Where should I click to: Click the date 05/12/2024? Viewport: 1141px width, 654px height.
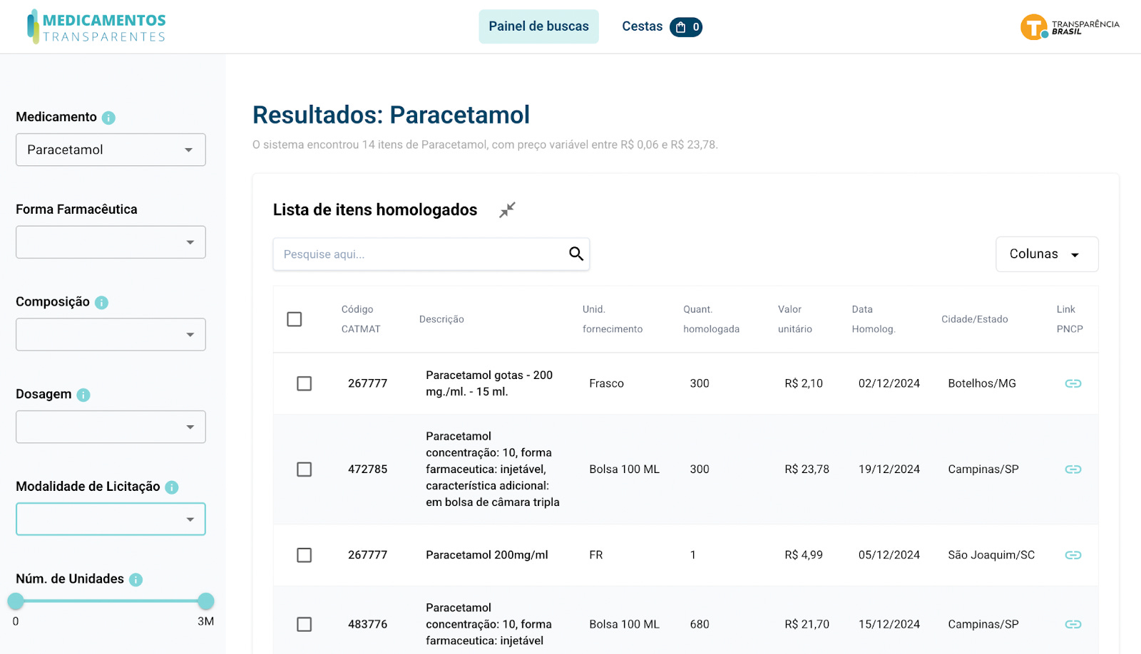889,555
